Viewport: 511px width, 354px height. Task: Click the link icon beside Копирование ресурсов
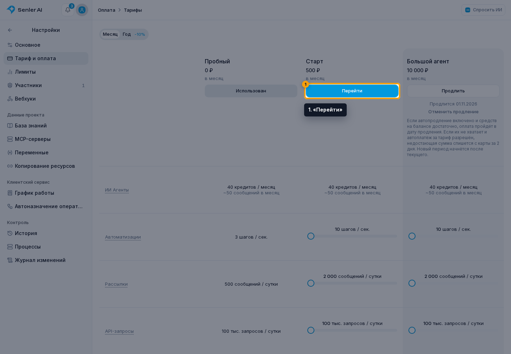click(x=10, y=166)
